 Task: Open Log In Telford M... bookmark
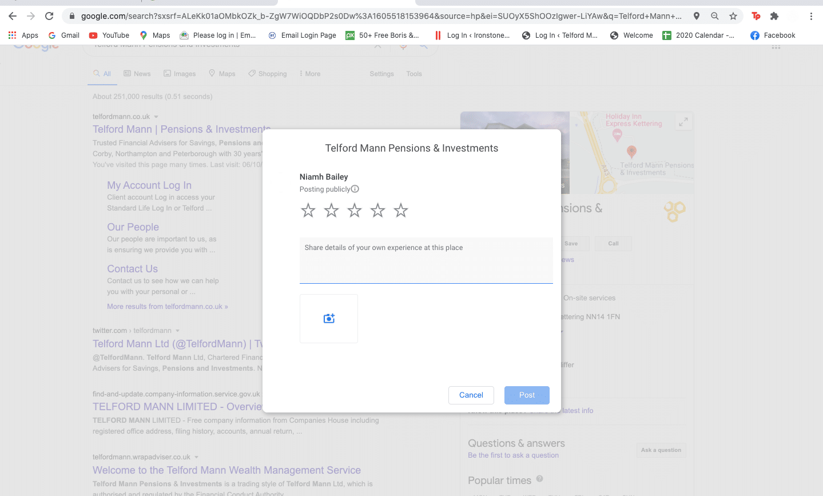tap(560, 35)
